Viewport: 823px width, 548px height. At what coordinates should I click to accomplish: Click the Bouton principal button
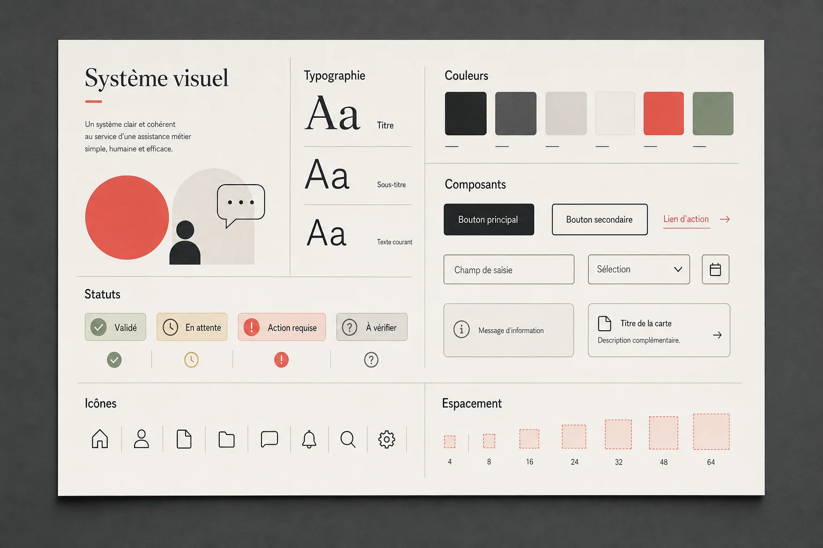[x=489, y=219]
